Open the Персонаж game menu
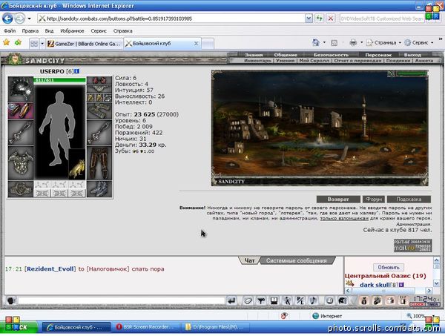The height and width of the screenshot is (336, 445). click(x=378, y=55)
